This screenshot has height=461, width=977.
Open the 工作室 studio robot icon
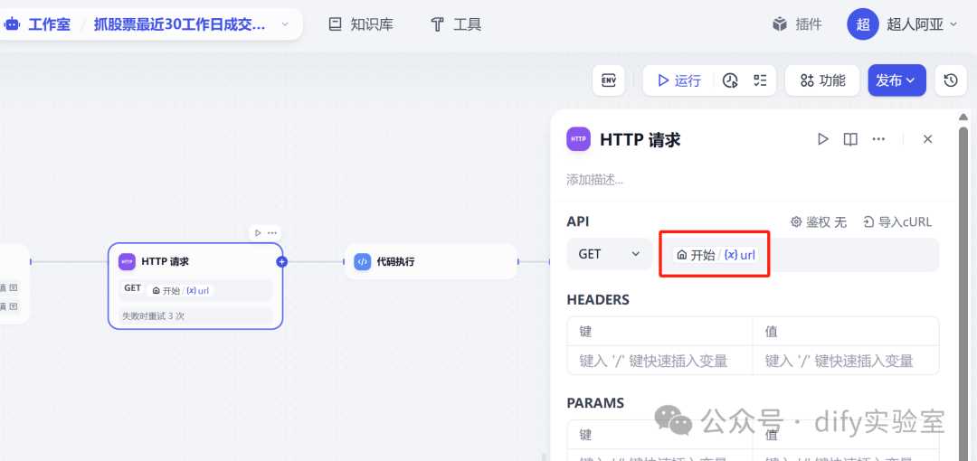point(11,25)
